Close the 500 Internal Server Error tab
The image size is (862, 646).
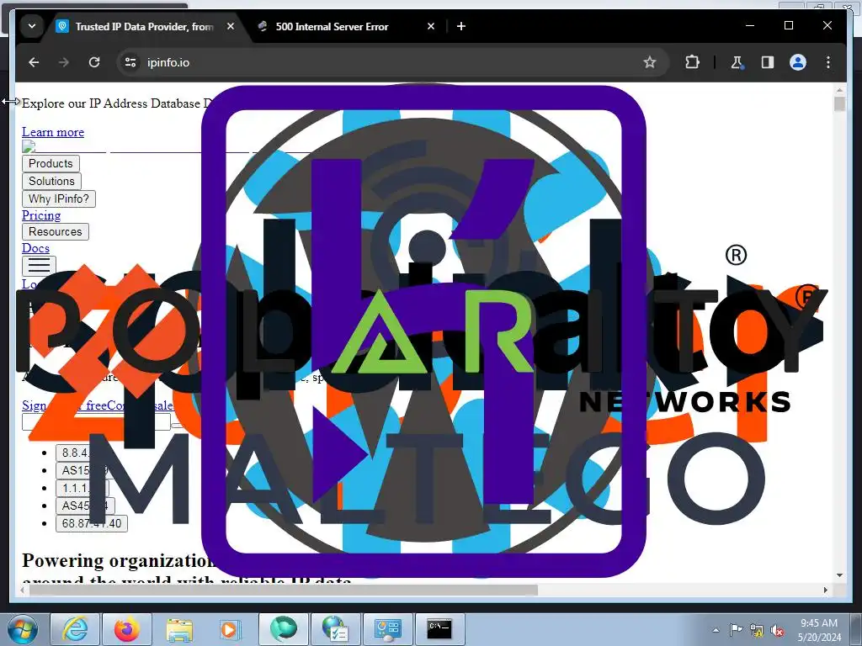coord(431,26)
